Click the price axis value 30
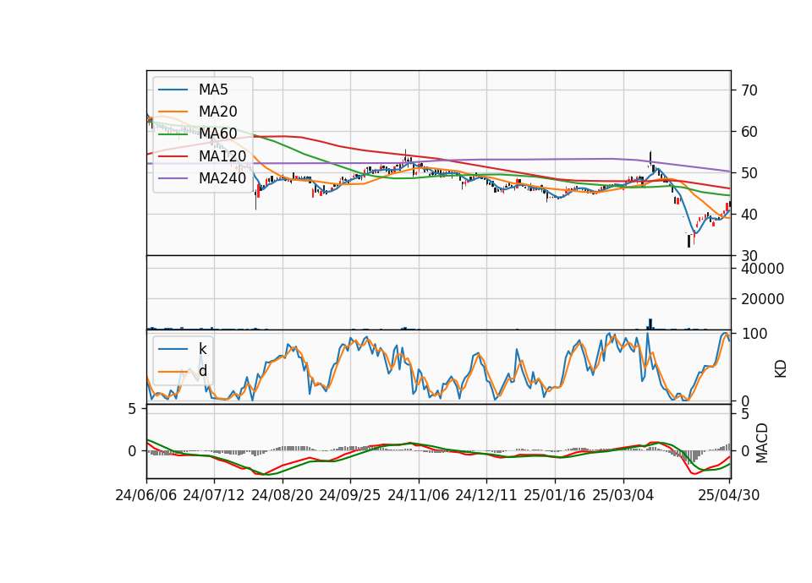Image resolution: width=812 pixels, height=583 pixels. 749,256
